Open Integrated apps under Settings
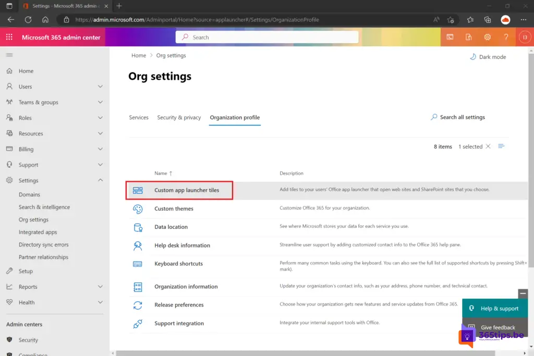The height and width of the screenshot is (356, 534). click(x=38, y=232)
